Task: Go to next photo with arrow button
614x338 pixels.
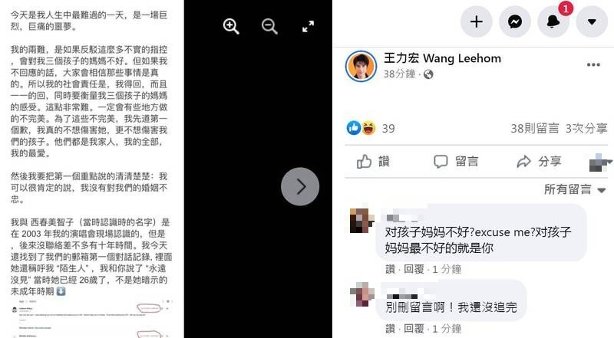Action: pos(300,186)
